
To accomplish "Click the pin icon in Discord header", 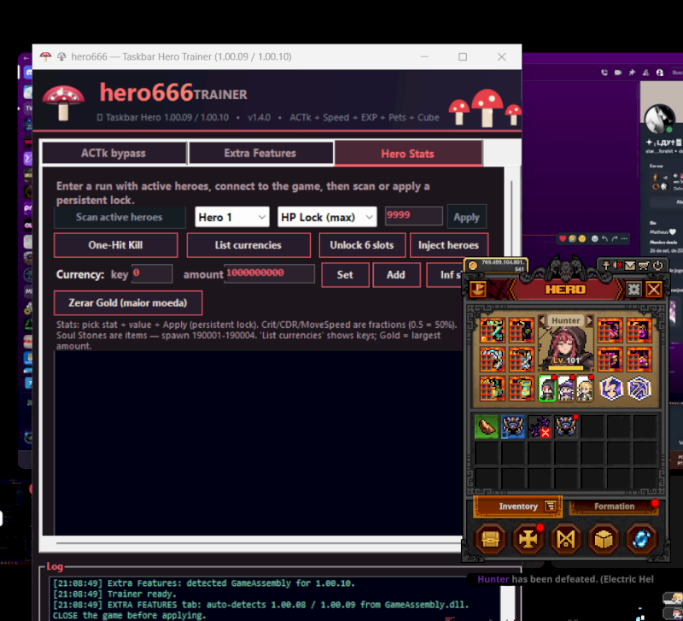I will pyautogui.click(x=632, y=73).
